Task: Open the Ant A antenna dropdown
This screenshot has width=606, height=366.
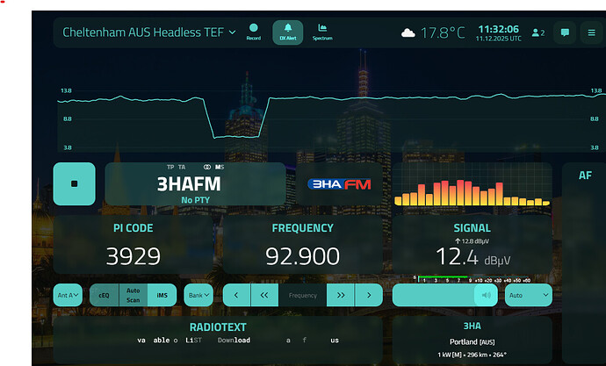Action: tap(68, 296)
